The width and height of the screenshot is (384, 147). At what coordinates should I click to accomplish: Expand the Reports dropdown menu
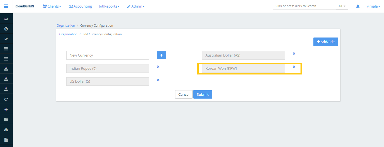109,6
